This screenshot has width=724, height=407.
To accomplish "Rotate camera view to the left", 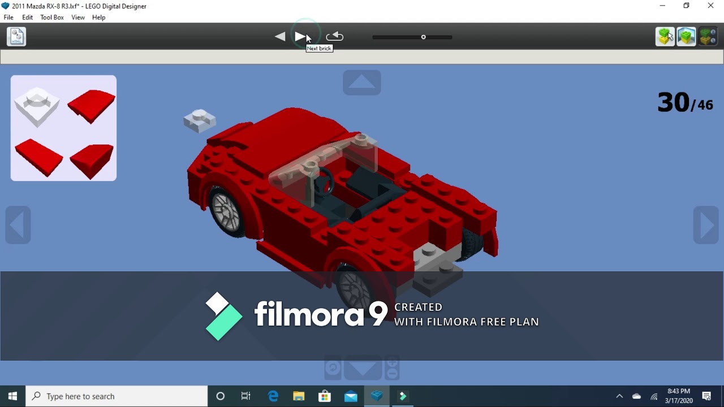I will click(x=18, y=226).
